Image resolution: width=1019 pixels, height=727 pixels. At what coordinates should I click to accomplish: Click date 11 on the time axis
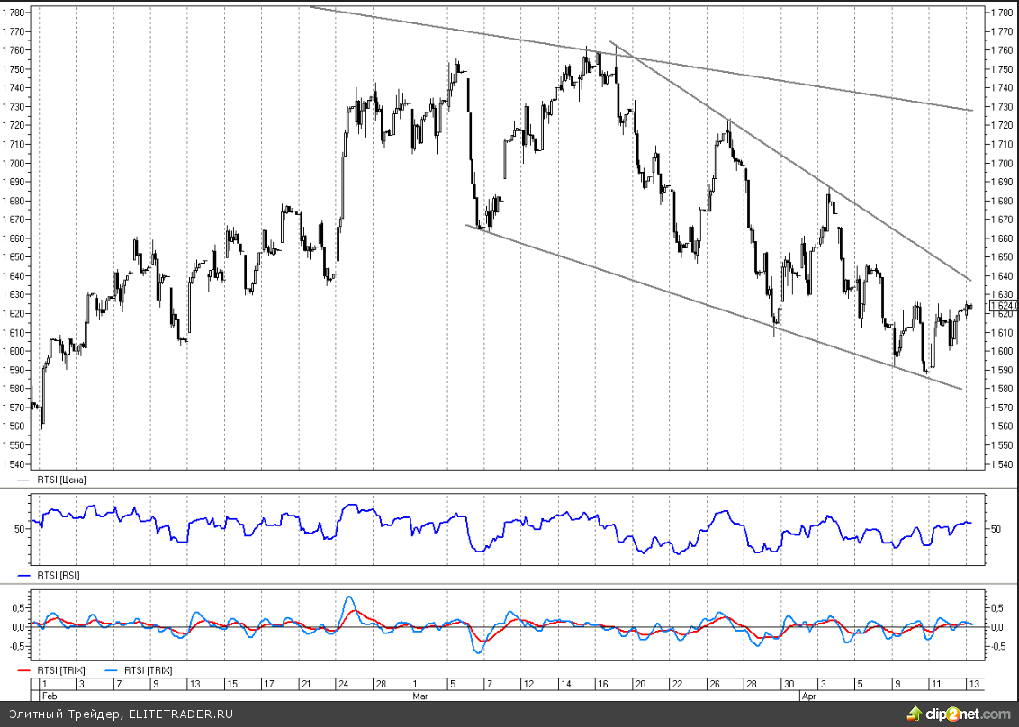coord(936,684)
